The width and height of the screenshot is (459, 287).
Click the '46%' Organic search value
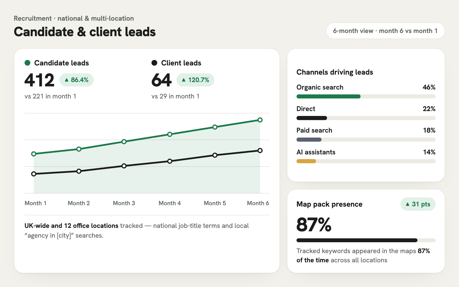(x=429, y=87)
